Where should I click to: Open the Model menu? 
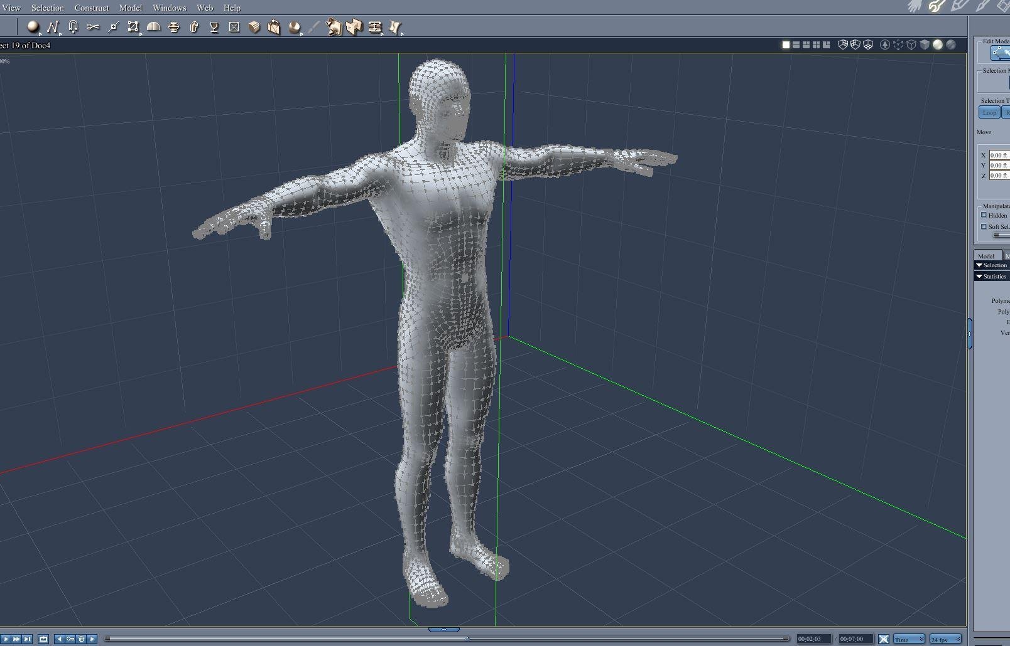click(x=131, y=8)
